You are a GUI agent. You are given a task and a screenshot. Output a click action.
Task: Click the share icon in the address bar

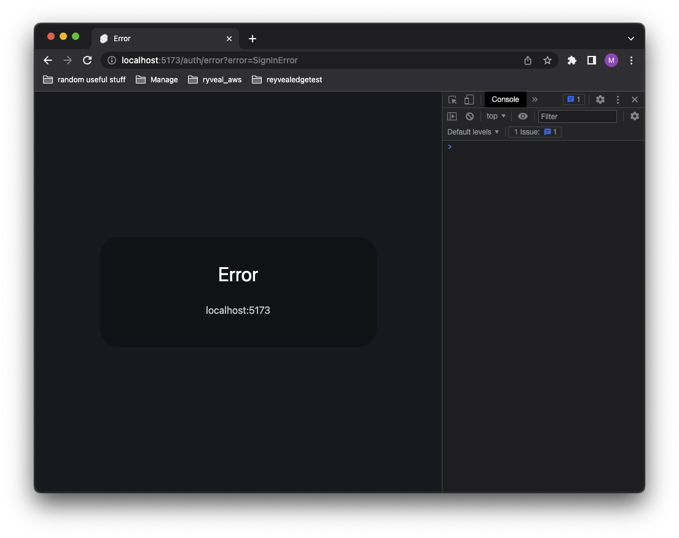[527, 60]
